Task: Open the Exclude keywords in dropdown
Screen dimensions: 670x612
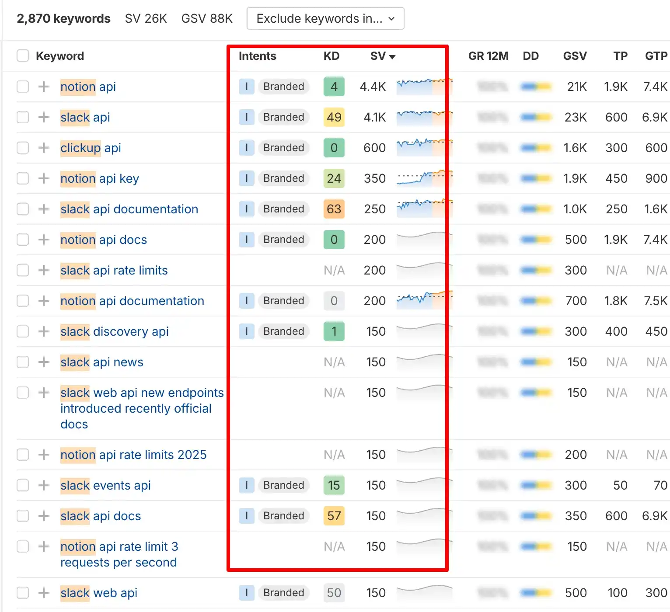Action: (x=325, y=18)
